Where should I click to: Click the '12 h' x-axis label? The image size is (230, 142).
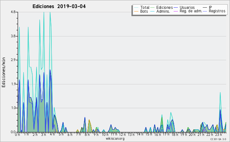click(x=122, y=134)
